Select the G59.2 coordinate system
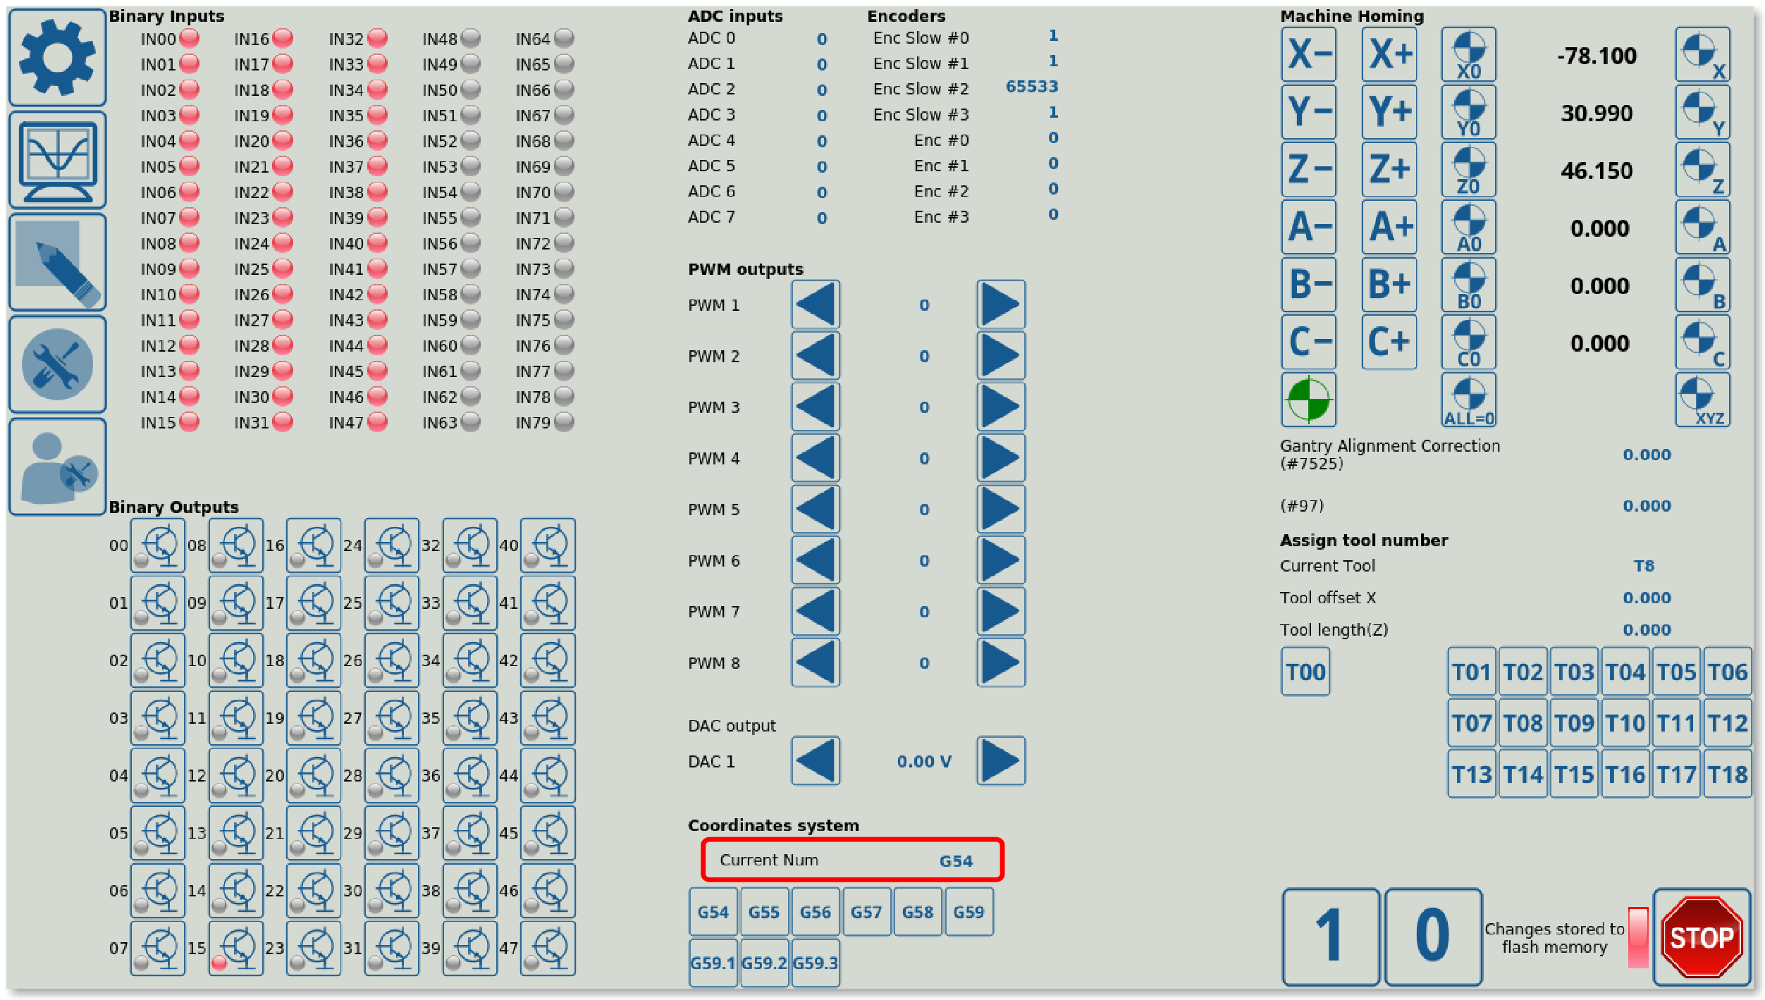Image resolution: width=1765 pixels, height=1000 pixels. 764,963
